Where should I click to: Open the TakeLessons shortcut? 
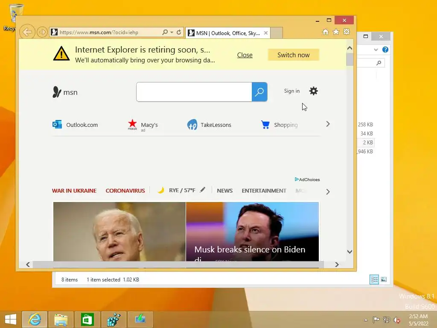point(209,125)
